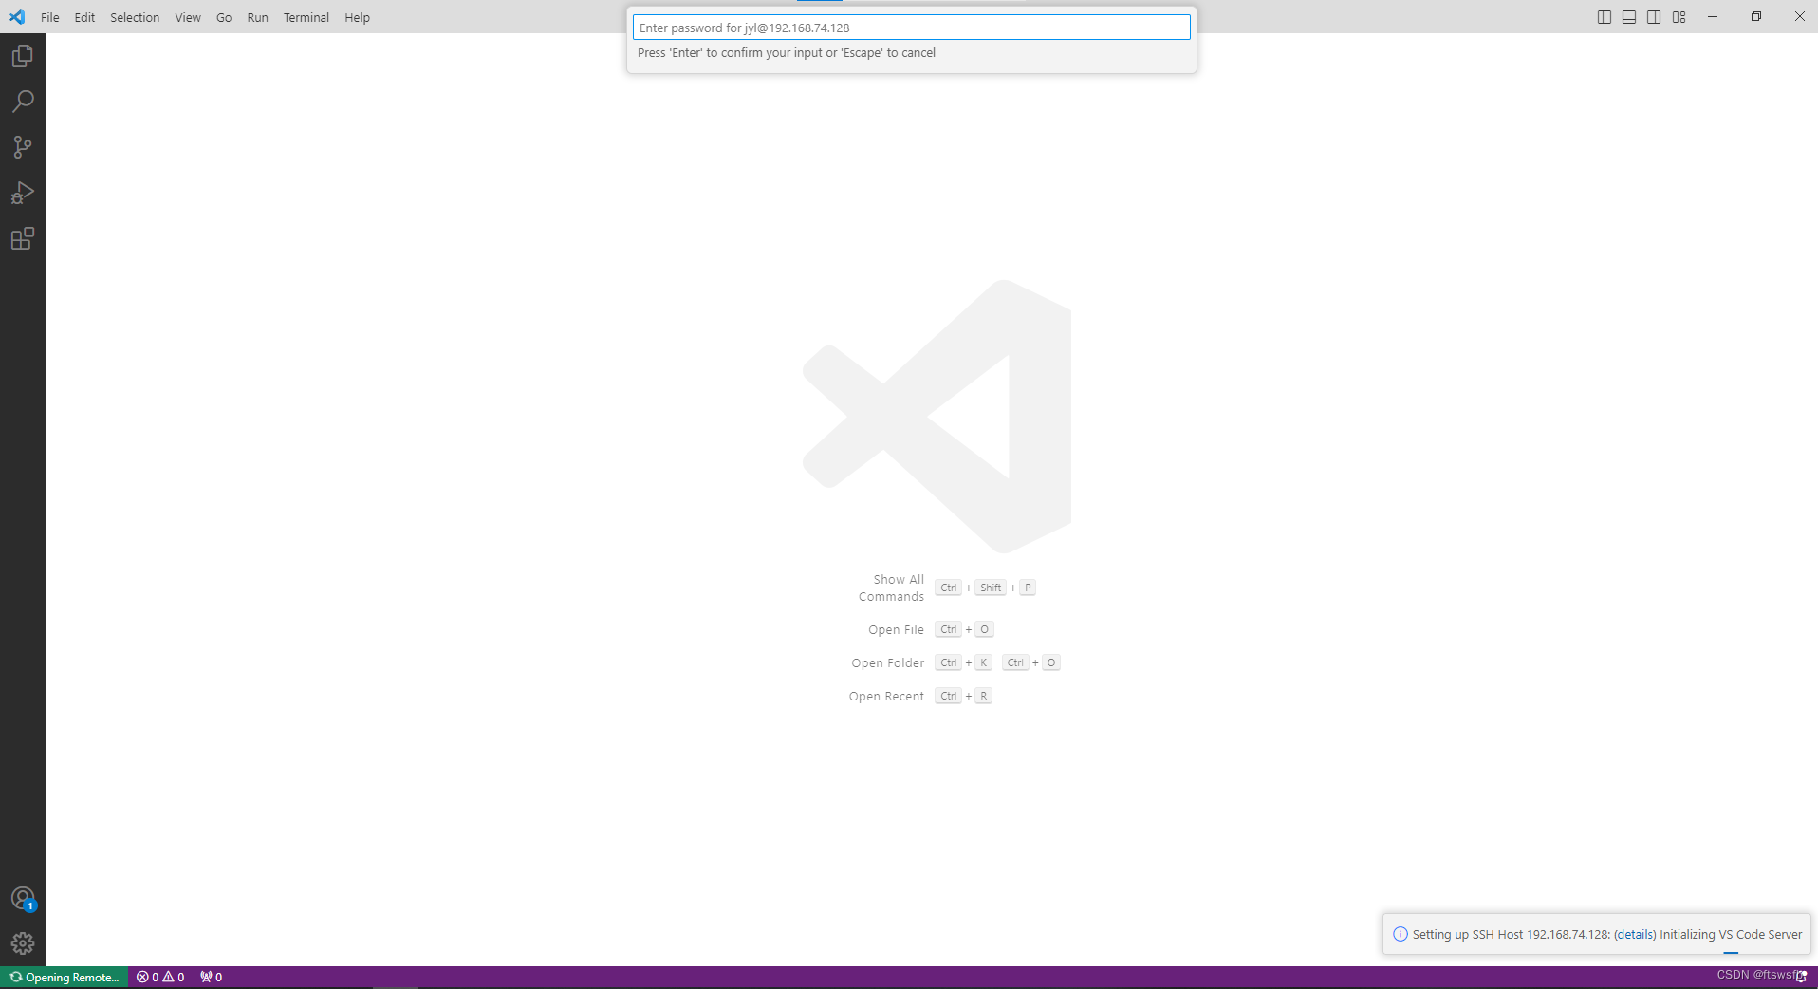Minimize the VS Code window
The image size is (1818, 989).
pos(1713,17)
